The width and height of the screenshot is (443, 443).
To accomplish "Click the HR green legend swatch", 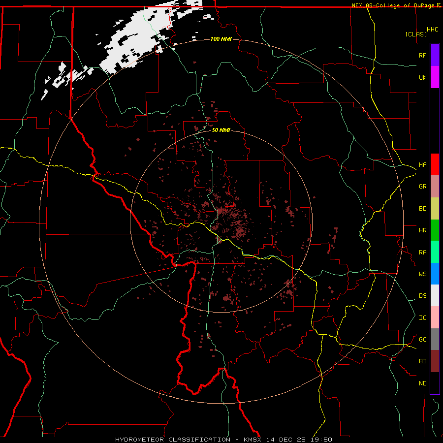I will point(435,230).
